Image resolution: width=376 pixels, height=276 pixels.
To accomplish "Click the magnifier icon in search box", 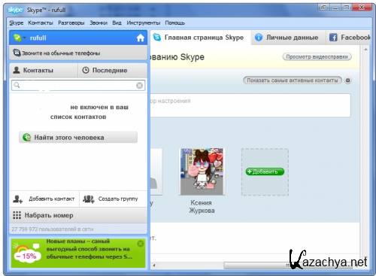I will point(17,85).
